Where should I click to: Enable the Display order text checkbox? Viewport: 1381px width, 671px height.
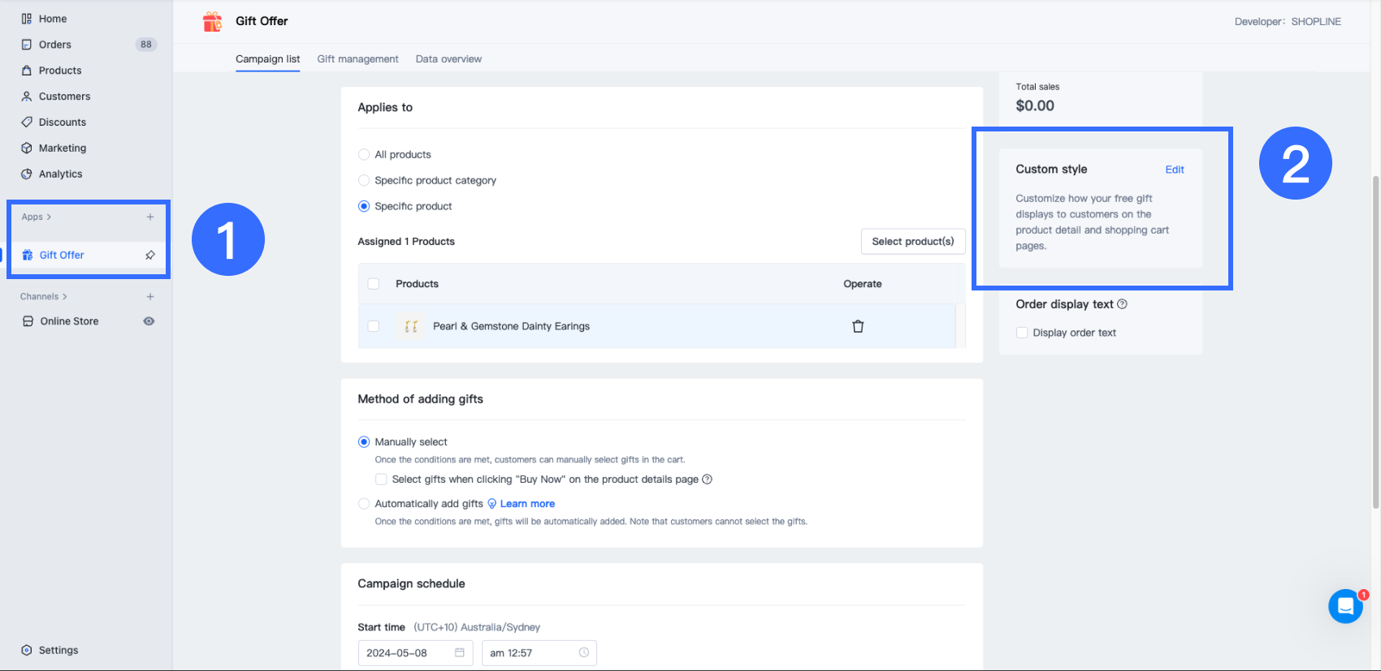pos(1022,333)
